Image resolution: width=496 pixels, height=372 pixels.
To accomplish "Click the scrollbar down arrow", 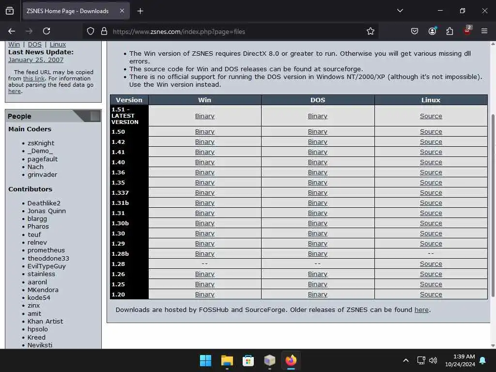I will pos(493,345).
